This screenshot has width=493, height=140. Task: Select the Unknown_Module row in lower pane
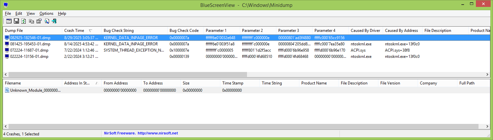click(x=246, y=90)
